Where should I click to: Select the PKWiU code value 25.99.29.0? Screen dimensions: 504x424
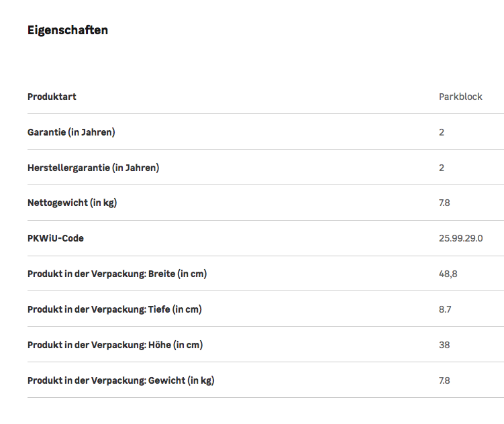point(460,238)
